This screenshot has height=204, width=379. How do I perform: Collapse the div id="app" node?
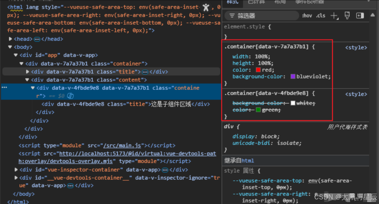(16, 55)
